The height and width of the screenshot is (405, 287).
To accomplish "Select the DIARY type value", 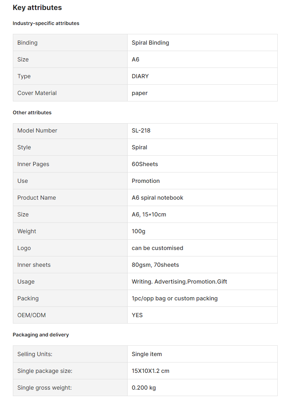I will coord(140,76).
